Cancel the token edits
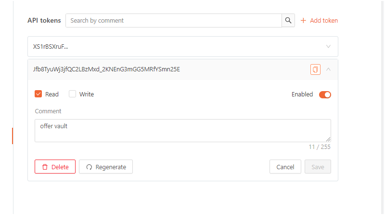This screenshot has width=385, height=215. click(285, 167)
